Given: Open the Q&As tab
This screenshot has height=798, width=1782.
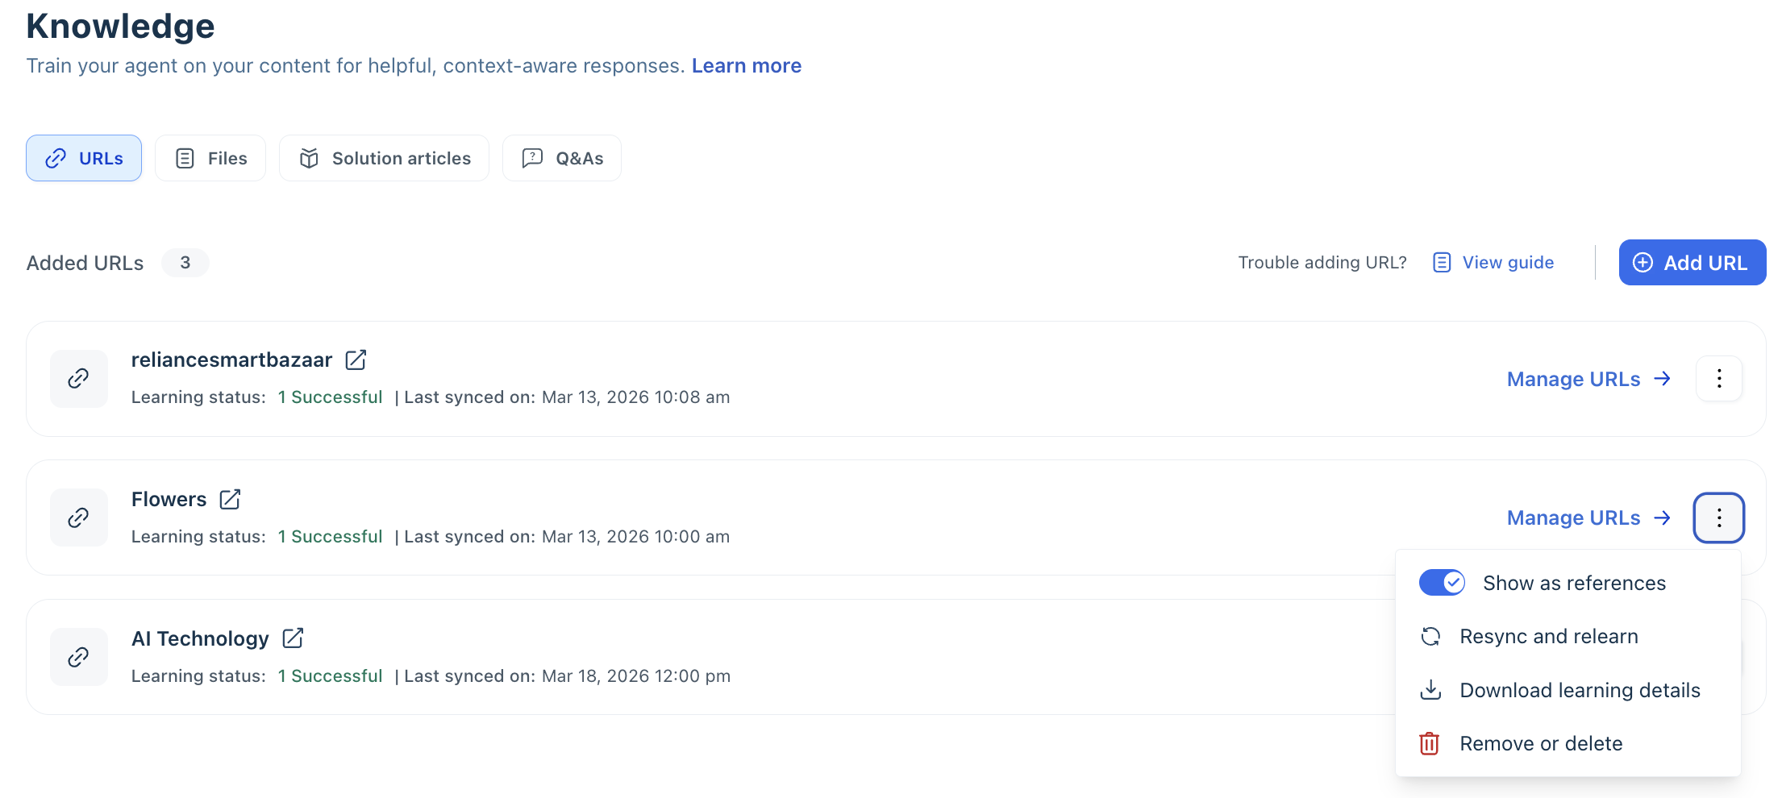Looking at the screenshot, I should pos(562,158).
